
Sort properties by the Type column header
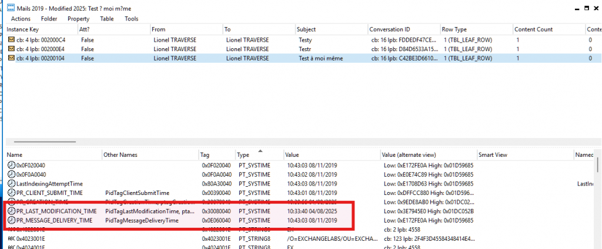pos(243,155)
